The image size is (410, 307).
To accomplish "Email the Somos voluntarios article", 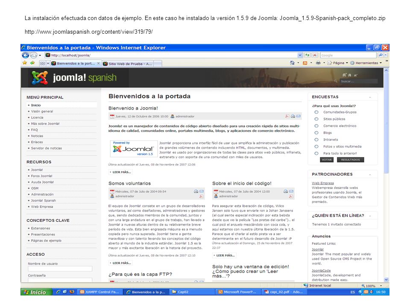I will click(202, 191).
